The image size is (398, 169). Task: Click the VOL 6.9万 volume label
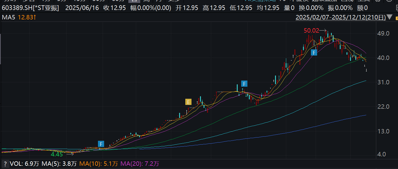(20, 164)
